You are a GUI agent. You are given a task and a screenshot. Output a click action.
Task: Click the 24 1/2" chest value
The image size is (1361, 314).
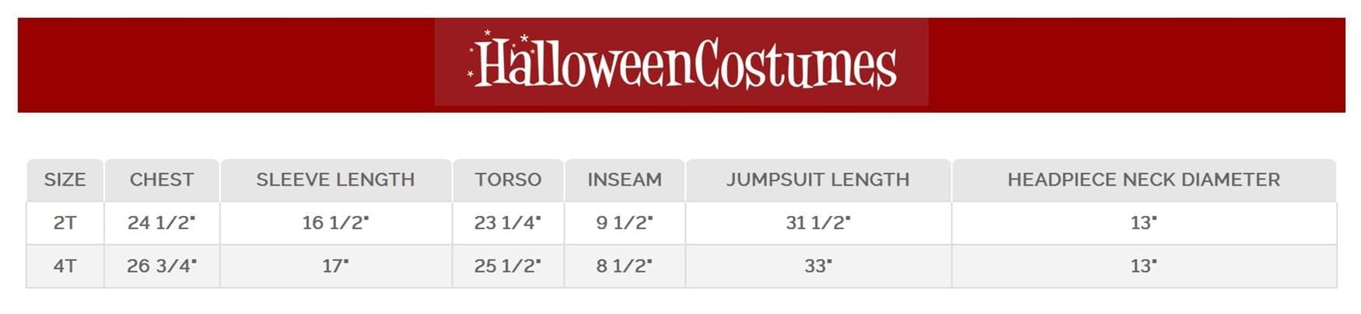click(x=162, y=223)
